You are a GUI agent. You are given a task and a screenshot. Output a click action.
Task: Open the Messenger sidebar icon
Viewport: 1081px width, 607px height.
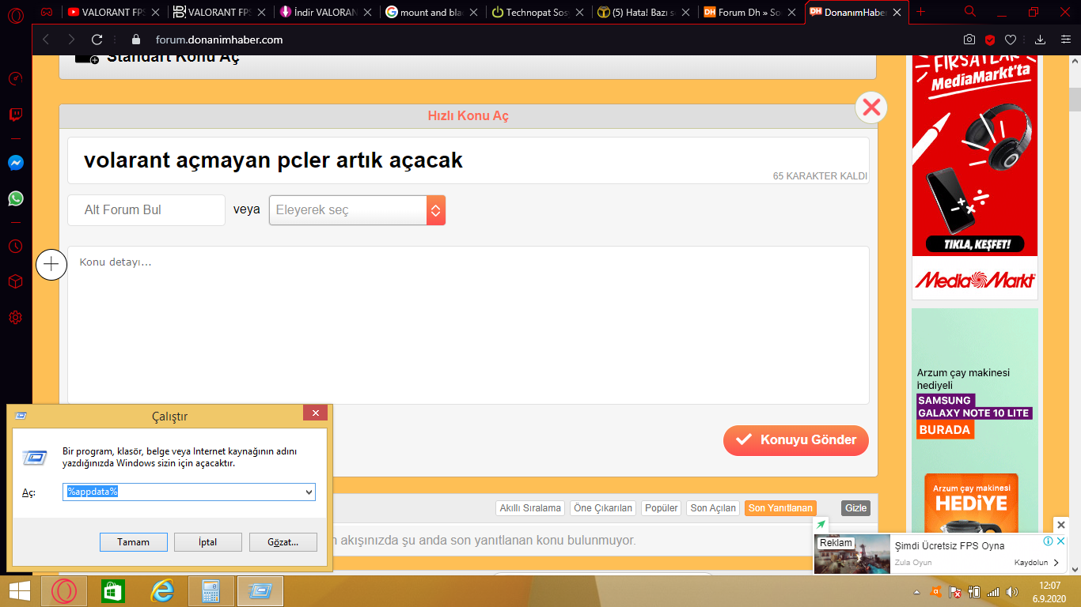[x=16, y=163]
